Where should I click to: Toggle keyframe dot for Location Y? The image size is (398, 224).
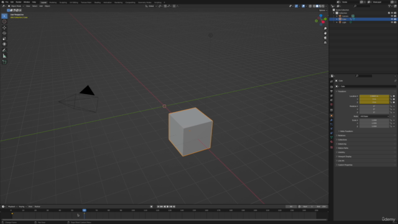pyautogui.click(x=394, y=100)
